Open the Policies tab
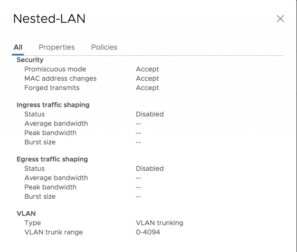The image size is (297, 252). tap(104, 47)
